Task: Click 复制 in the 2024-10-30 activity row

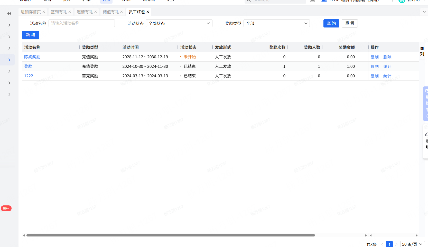Action: (x=375, y=67)
